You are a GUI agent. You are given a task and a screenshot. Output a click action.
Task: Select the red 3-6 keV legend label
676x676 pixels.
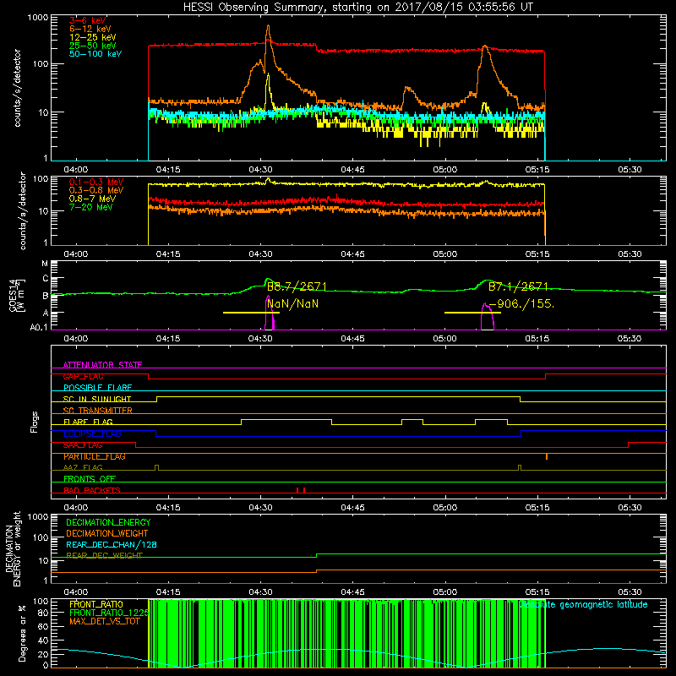click(x=88, y=20)
